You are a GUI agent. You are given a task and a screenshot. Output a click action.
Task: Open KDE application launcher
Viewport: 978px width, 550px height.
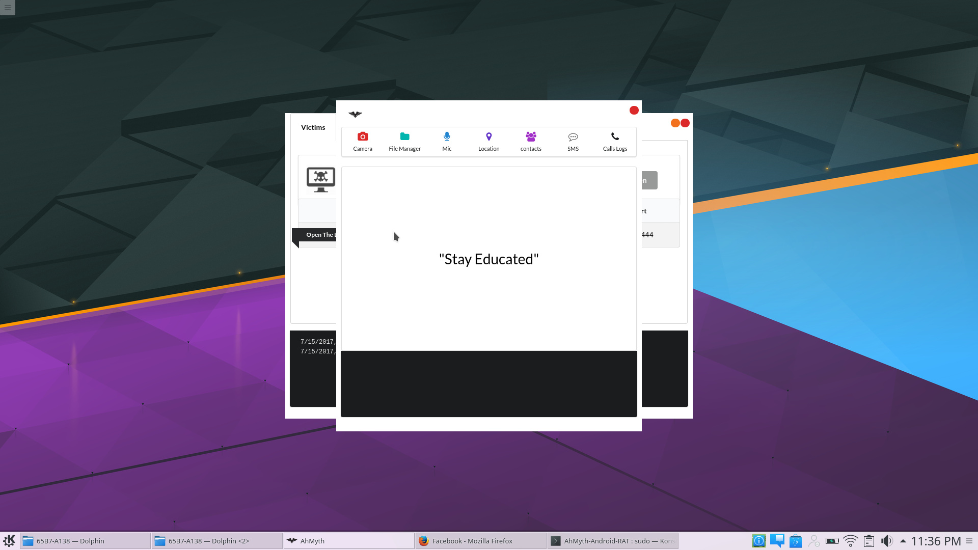9,540
